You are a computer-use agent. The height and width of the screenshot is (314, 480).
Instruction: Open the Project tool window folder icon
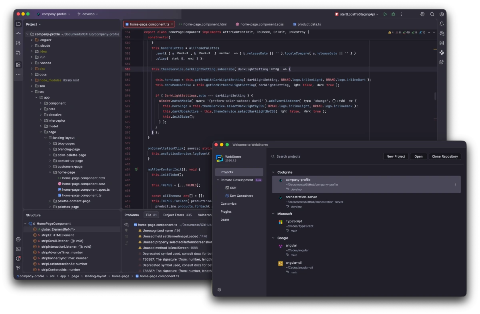pos(18,24)
